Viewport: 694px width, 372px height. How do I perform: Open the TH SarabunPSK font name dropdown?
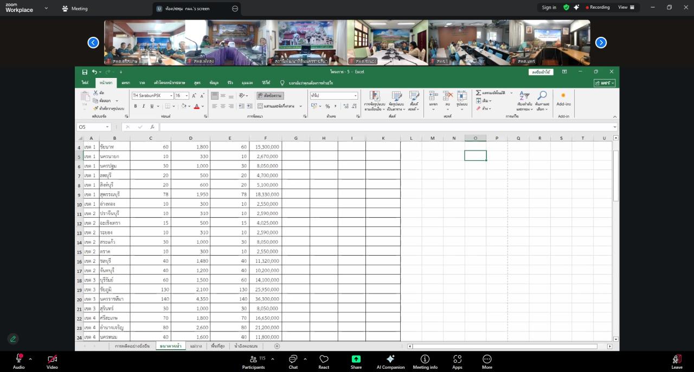coord(171,96)
